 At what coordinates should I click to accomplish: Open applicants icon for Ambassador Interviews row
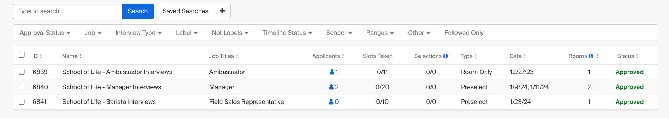click(332, 72)
